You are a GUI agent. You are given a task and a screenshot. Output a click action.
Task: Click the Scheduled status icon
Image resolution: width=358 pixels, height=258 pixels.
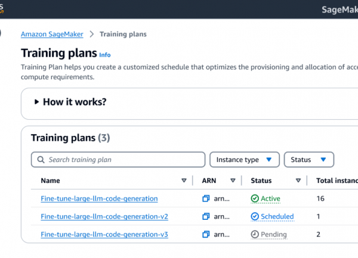(x=255, y=216)
